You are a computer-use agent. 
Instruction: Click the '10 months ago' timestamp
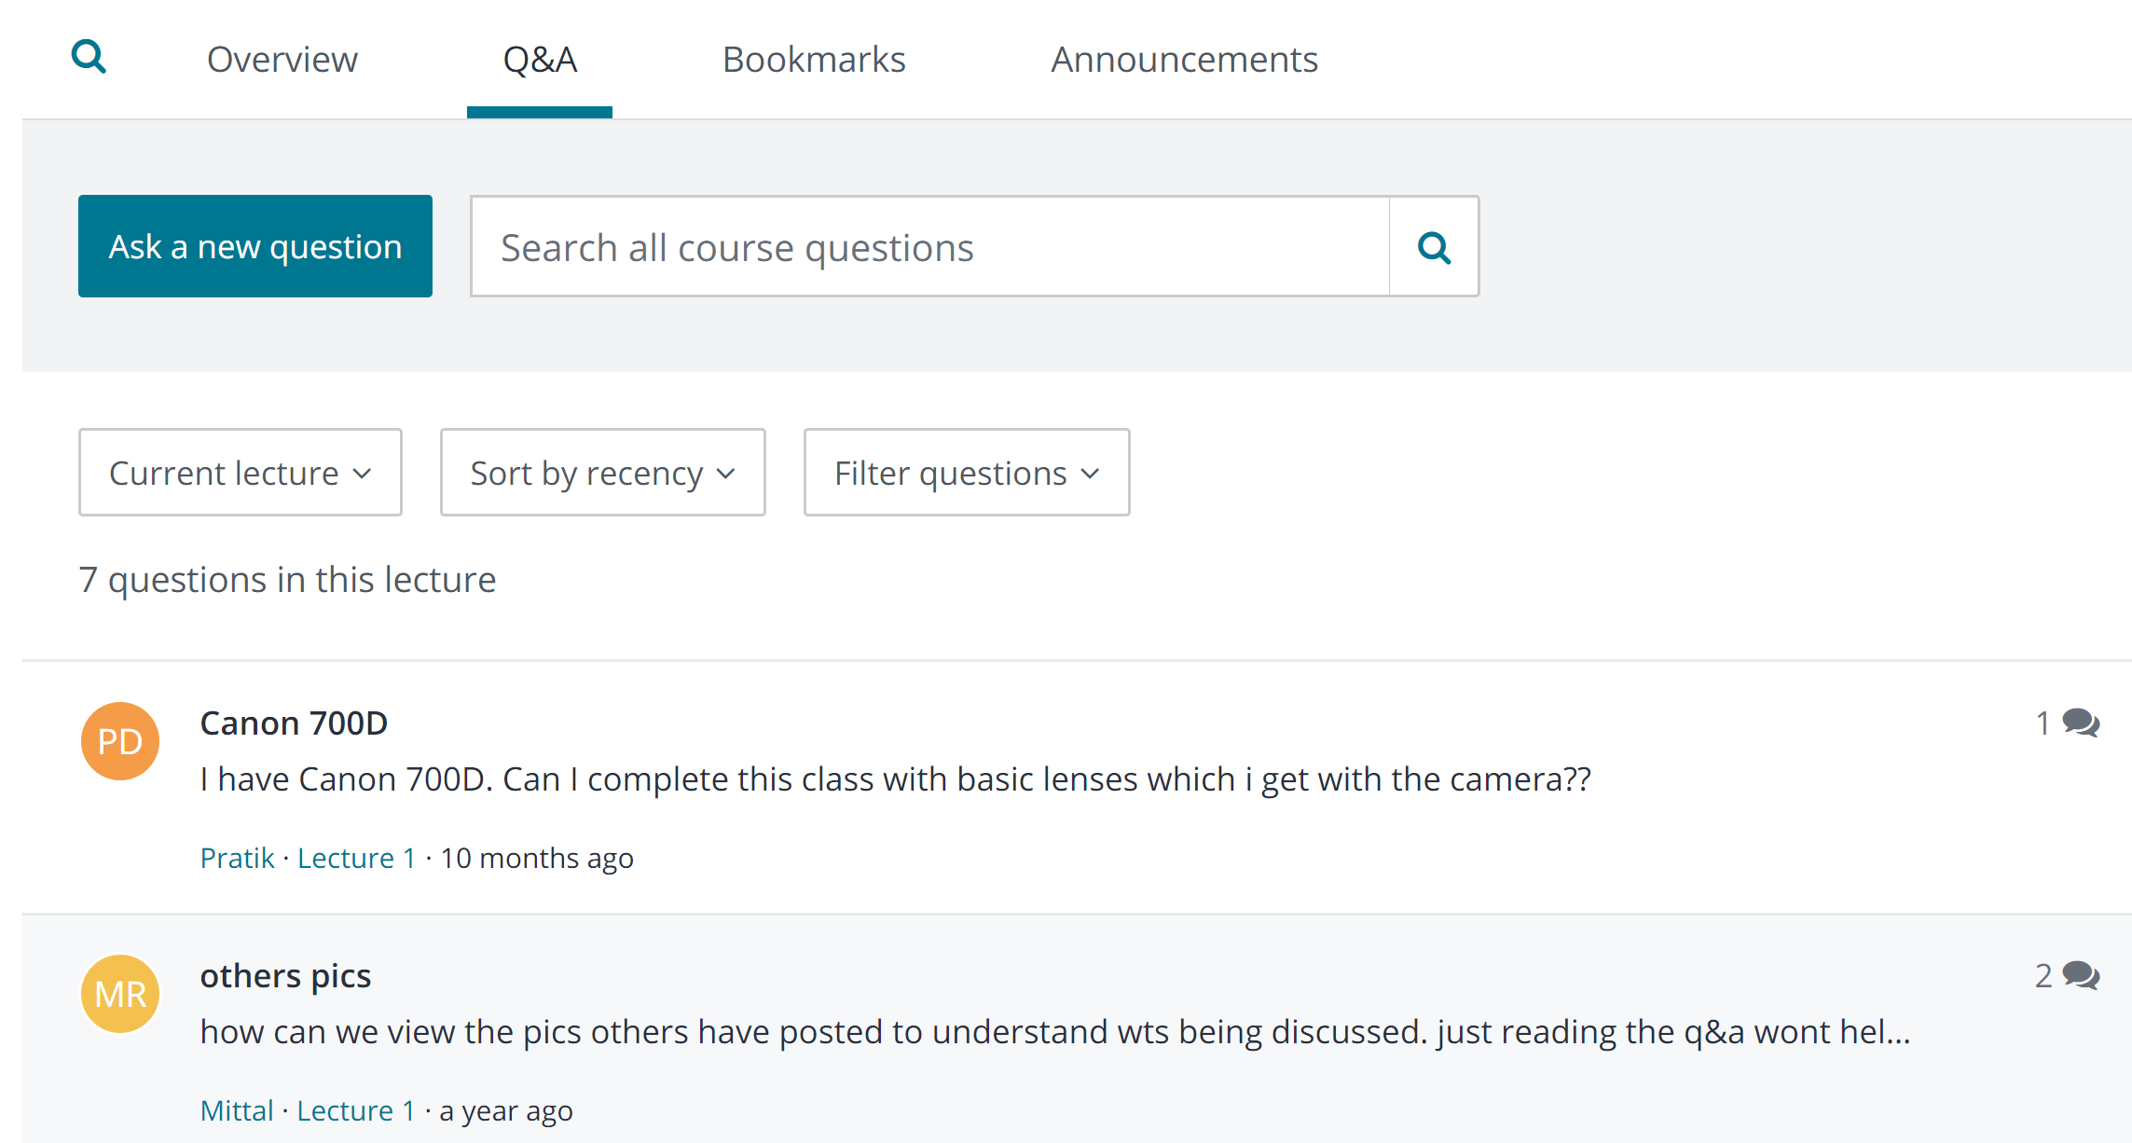tap(537, 858)
